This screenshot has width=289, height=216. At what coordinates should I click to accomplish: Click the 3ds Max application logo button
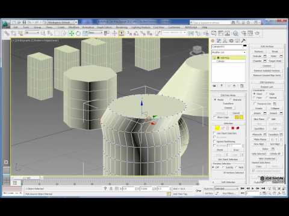point(6,25)
